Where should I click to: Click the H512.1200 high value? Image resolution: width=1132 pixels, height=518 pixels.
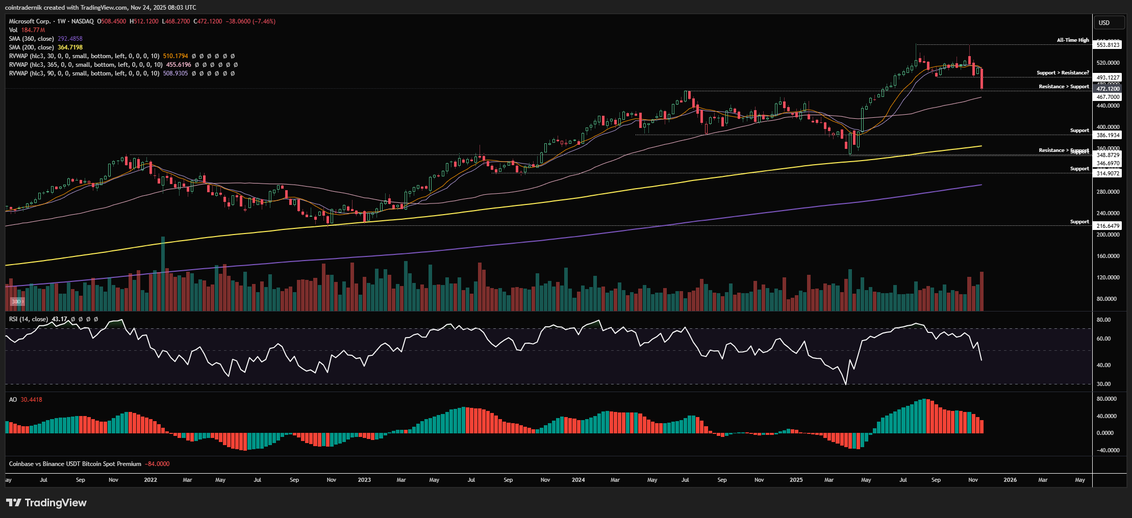144,21
